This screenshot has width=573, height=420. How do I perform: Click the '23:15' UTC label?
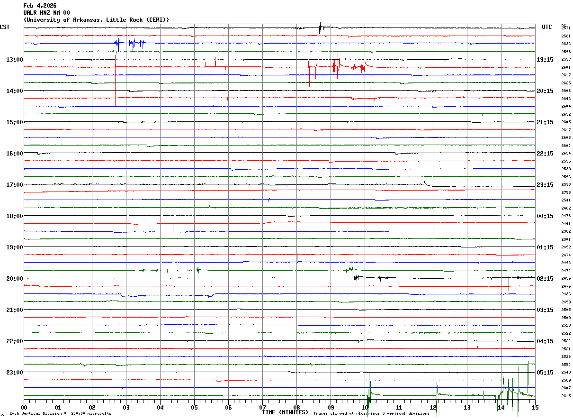[x=545, y=185]
